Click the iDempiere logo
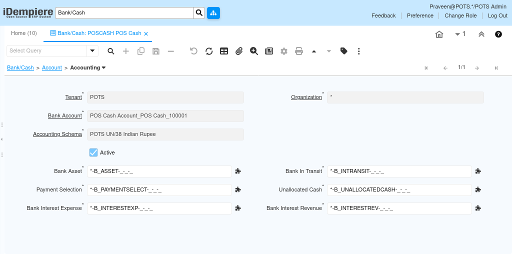Viewport: 512px width, 254px height. point(28,13)
